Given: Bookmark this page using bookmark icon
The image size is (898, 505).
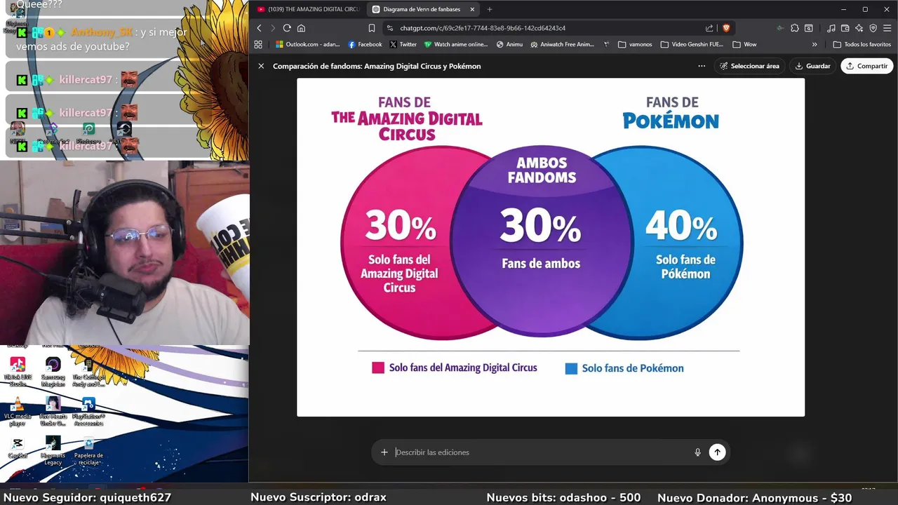Looking at the screenshot, I should [372, 28].
